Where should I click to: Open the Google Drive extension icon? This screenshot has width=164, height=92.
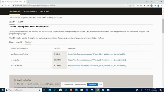click(141, 6)
